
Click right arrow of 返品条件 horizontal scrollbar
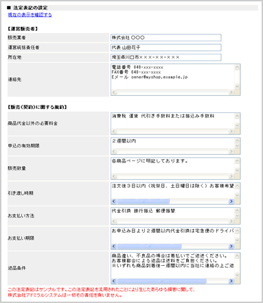click(x=231, y=281)
